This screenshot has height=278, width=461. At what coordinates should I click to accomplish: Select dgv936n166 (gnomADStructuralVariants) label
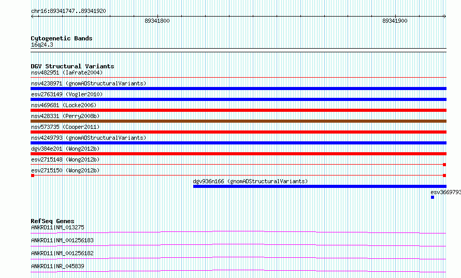coord(250,181)
